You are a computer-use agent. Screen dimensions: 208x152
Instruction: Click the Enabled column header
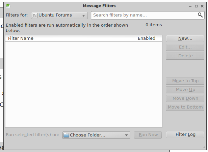[x=149, y=38]
